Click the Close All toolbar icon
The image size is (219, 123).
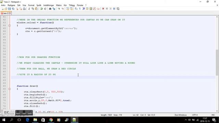click(x=21, y=9)
